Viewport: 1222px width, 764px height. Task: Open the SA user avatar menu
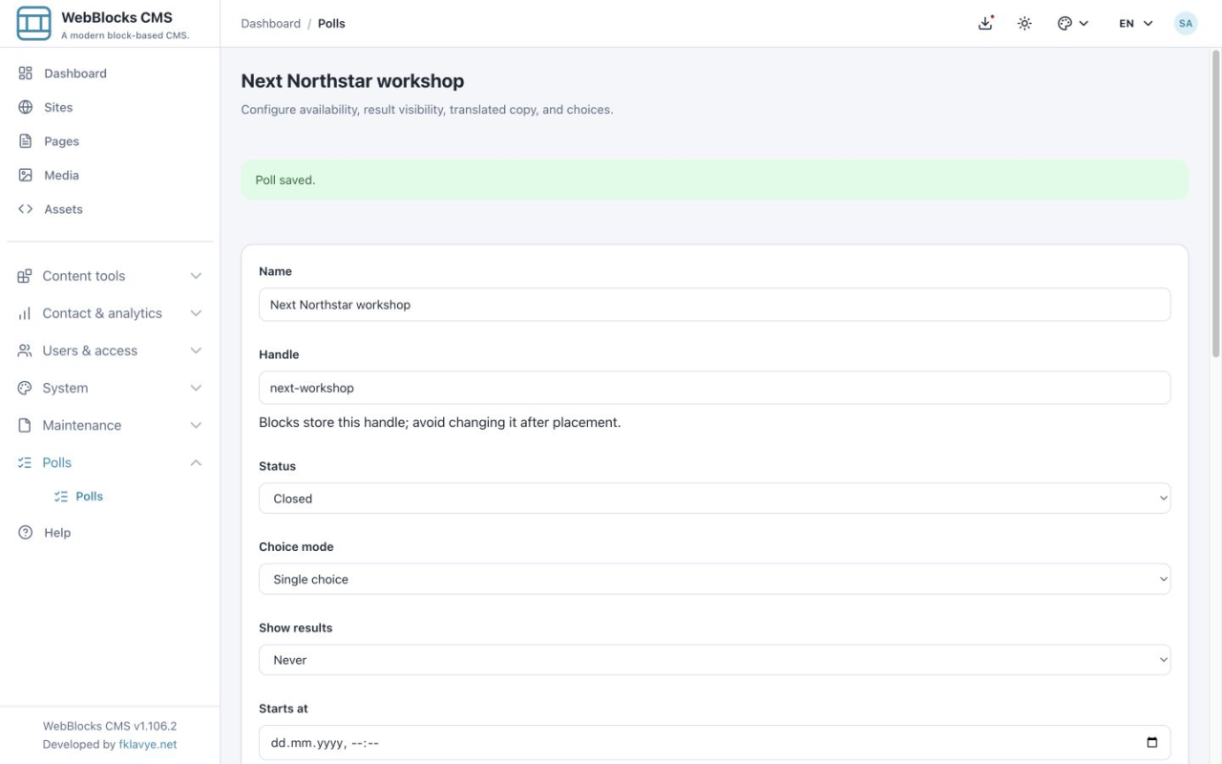[x=1186, y=23]
